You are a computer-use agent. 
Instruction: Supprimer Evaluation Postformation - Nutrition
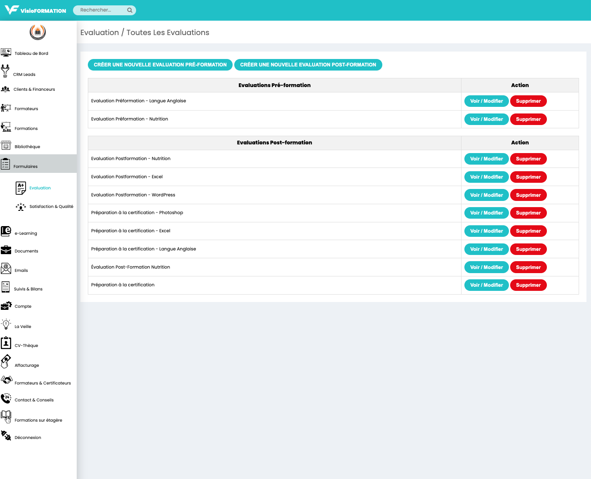[x=528, y=159]
